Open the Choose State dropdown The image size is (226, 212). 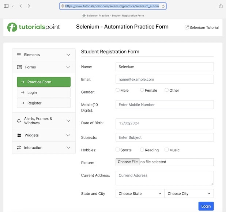coord(140,193)
